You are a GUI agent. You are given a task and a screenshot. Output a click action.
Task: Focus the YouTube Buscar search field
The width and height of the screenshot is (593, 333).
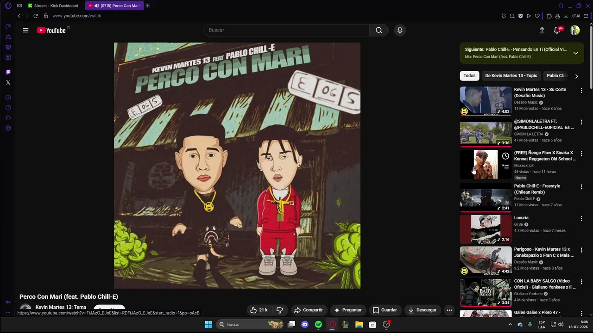click(286, 30)
